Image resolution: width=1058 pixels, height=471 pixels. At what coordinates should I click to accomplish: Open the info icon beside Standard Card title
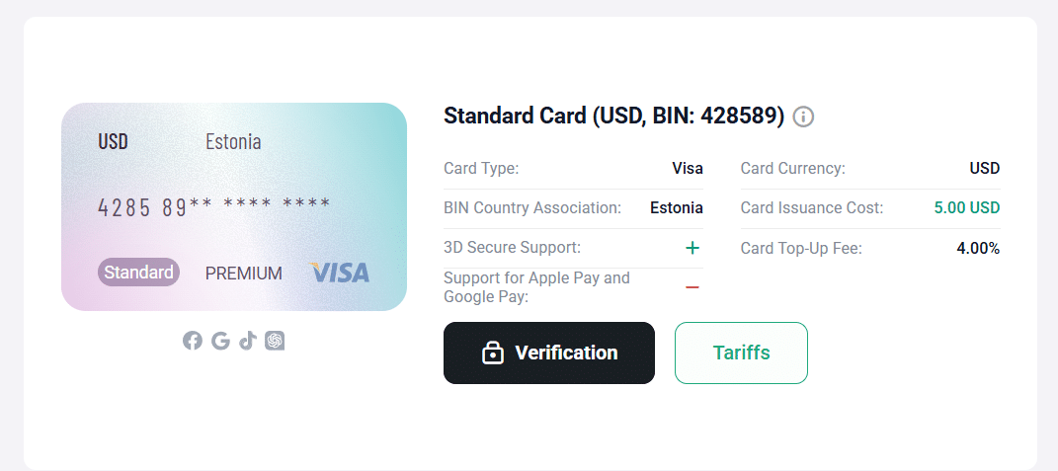point(803,117)
